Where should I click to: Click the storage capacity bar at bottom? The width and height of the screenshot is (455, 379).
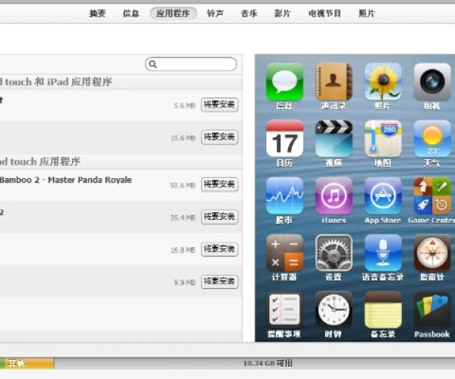(227, 364)
